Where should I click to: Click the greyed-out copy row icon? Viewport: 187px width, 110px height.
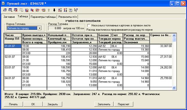click(21, 10)
